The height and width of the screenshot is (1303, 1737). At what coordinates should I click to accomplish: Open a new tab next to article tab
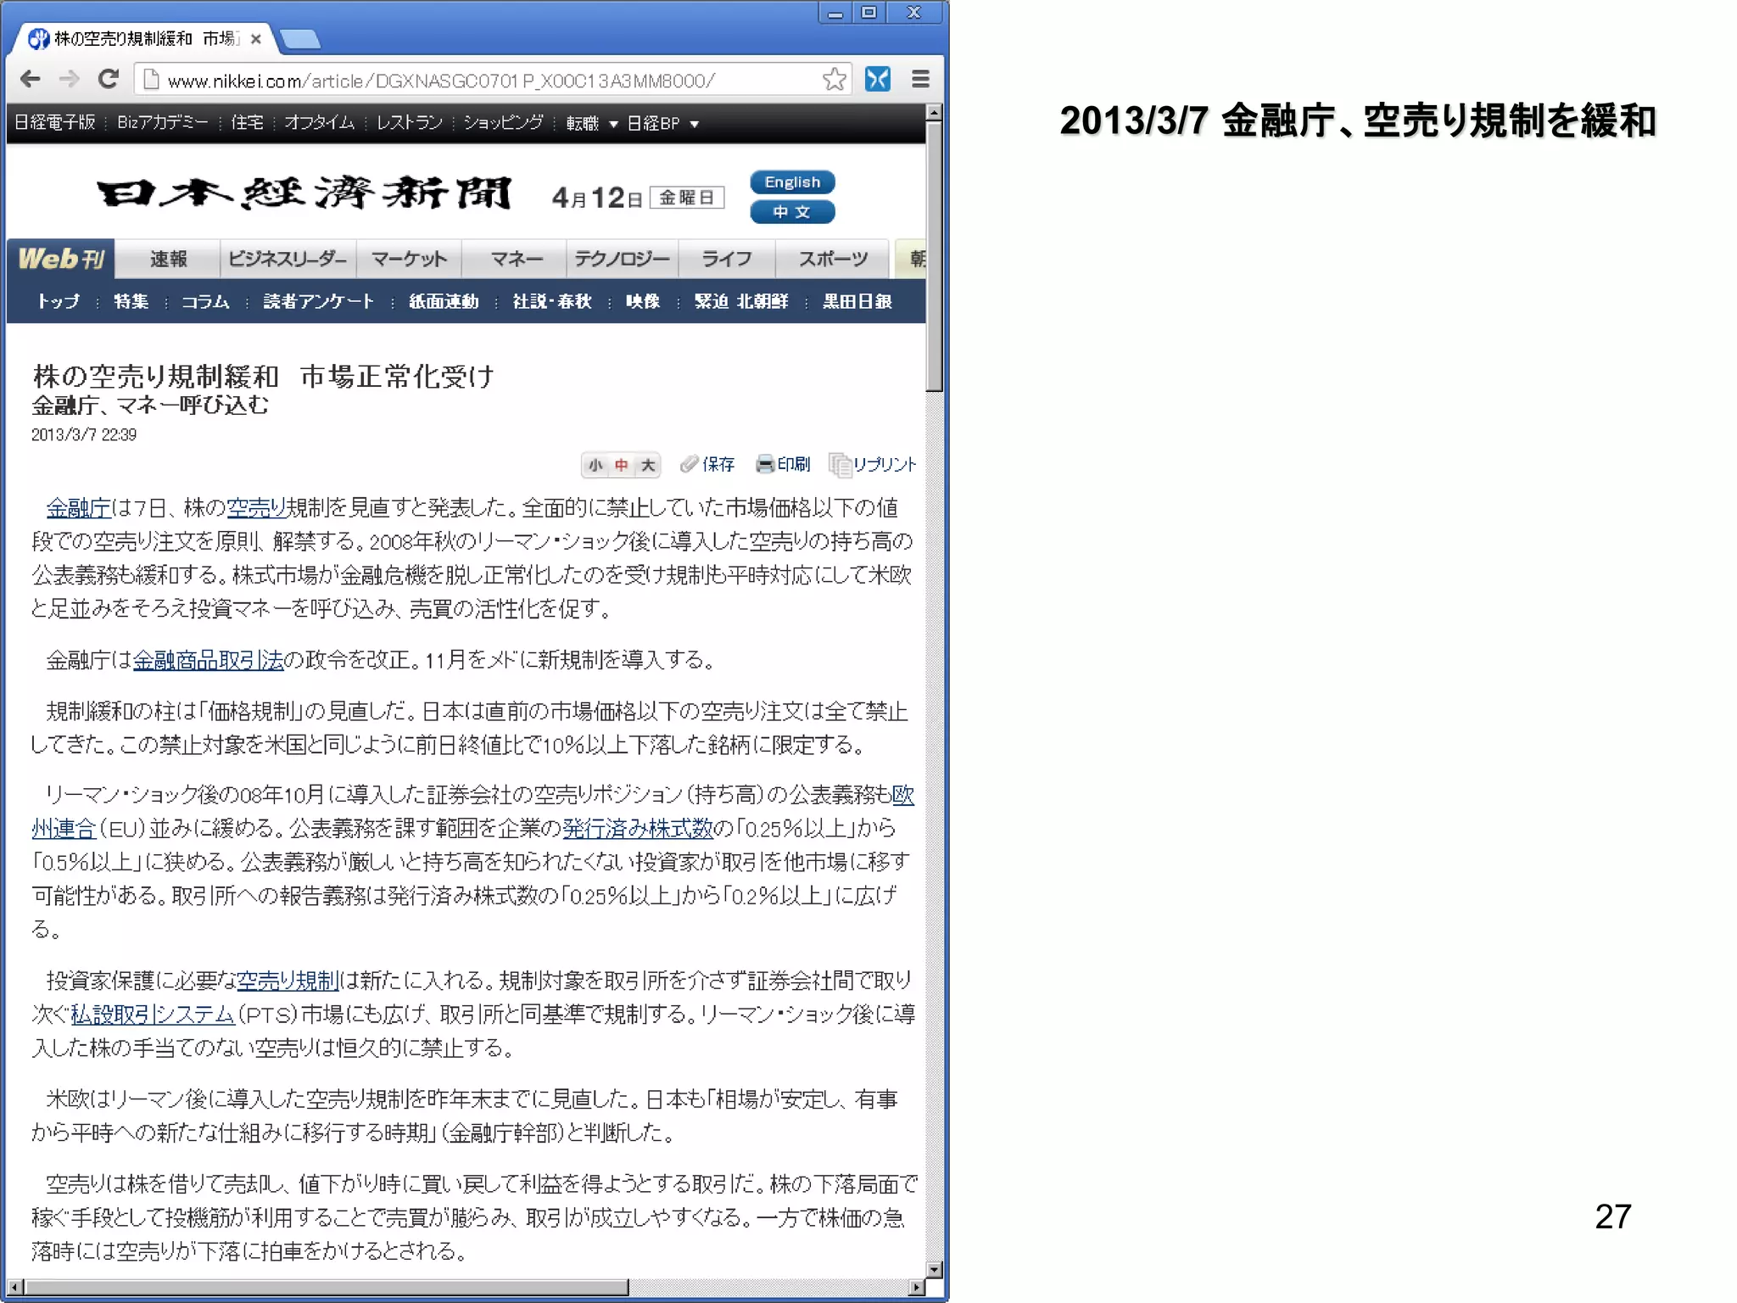[x=299, y=39]
